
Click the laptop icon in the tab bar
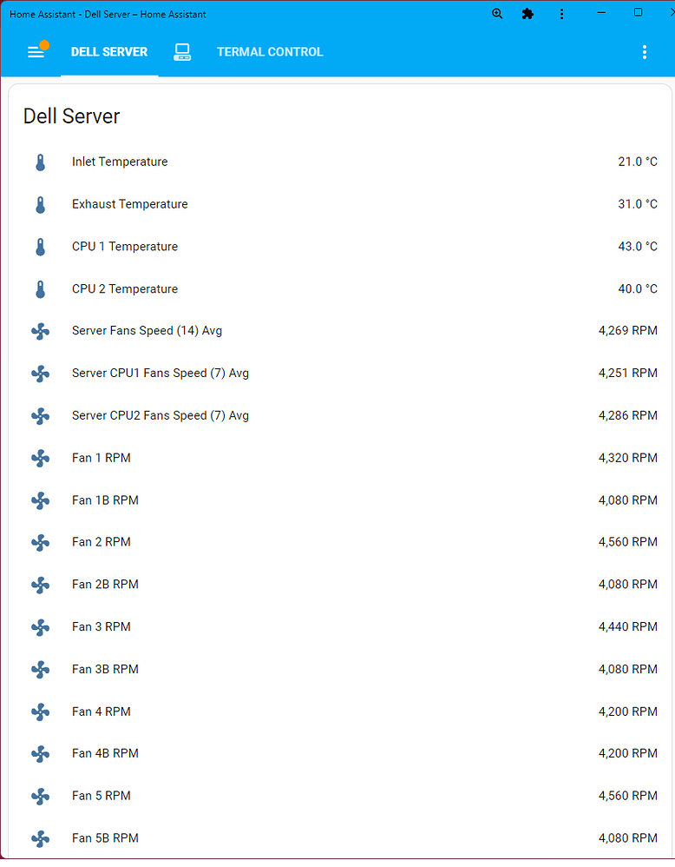(x=182, y=52)
